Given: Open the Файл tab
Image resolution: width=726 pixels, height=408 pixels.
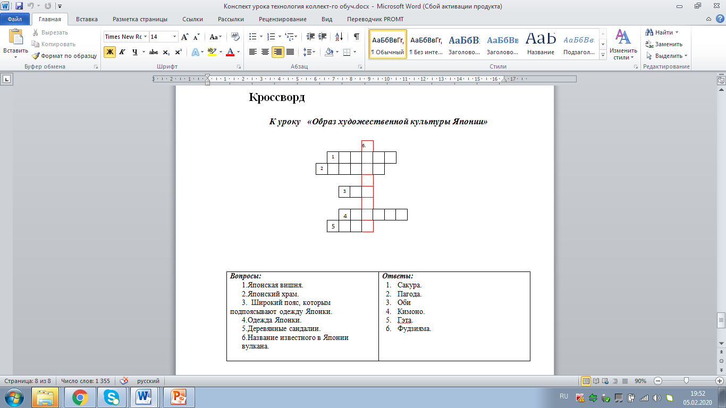Looking at the screenshot, I should (14, 19).
